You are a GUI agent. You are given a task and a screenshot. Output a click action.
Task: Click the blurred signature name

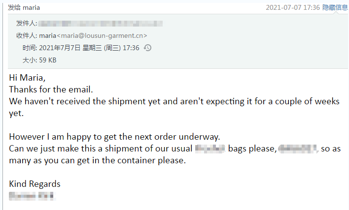(32, 196)
